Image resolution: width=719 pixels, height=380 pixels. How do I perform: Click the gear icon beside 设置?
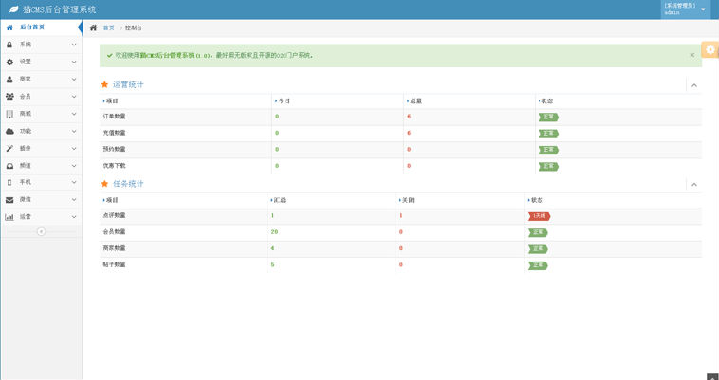coord(9,62)
